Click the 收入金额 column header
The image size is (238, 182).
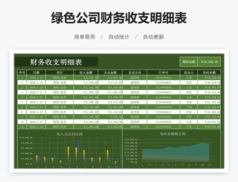[x=86, y=72]
